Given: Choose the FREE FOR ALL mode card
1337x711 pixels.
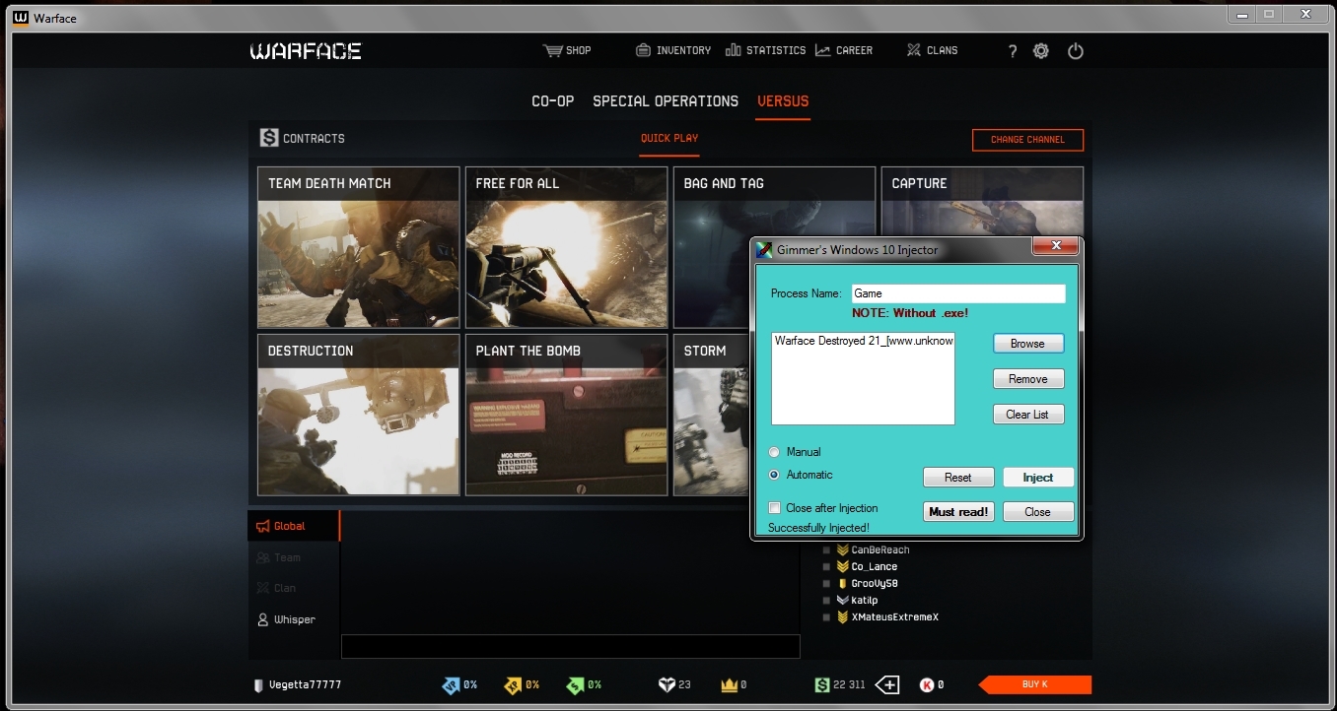Looking at the screenshot, I should pos(567,247).
